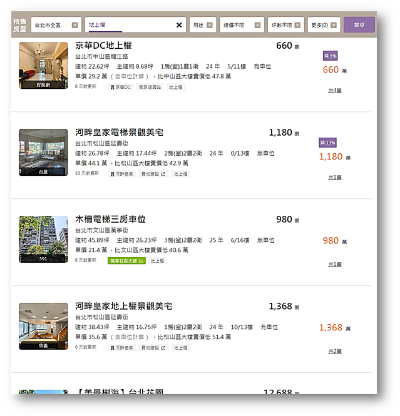
Task: Click the orange 980 萬 price
Action: click(335, 241)
